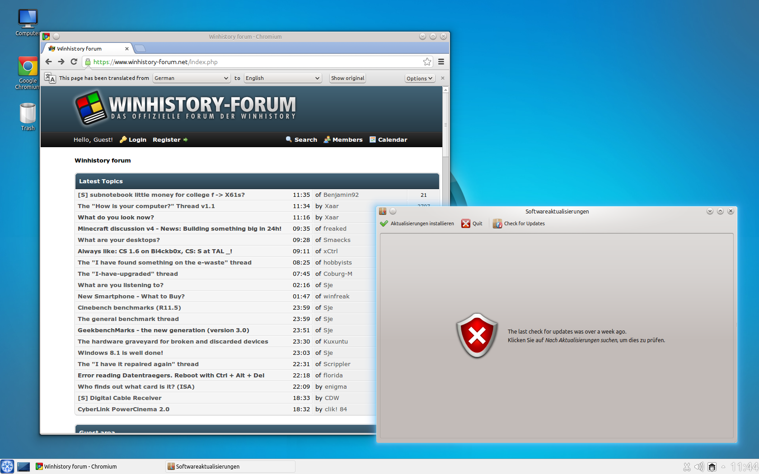Screen dimensions: 759x474
Task: Click the scissors clipboard tray icon
Action: 687,467
